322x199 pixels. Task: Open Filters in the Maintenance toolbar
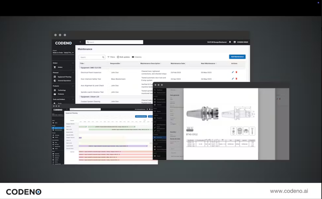(x=111, y=57)
